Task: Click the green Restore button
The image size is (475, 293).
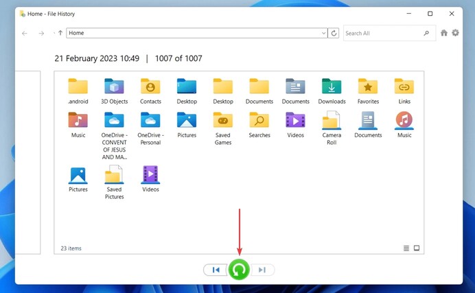Action: click(x=239, y=270)
